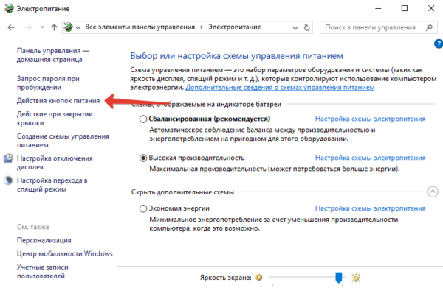
Task: Open help with the question mark icon
Action: click(439, 43)
